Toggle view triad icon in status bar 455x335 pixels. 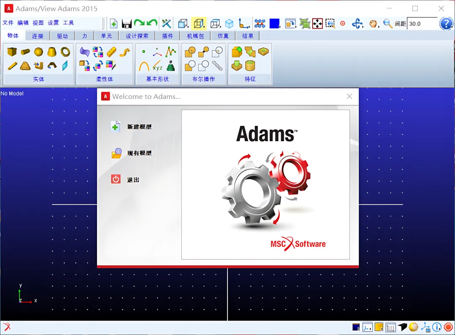pos(426,327)
